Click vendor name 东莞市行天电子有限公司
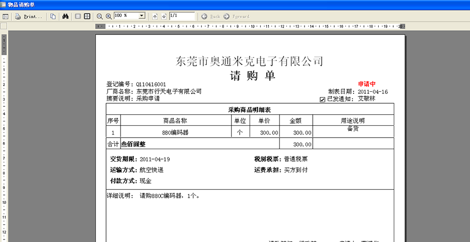The height and width of the screenshot is (242, 470). (169, 92)
